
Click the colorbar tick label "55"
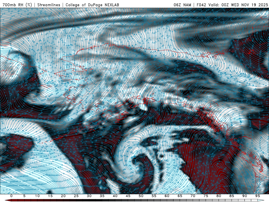tap(154, 196)
